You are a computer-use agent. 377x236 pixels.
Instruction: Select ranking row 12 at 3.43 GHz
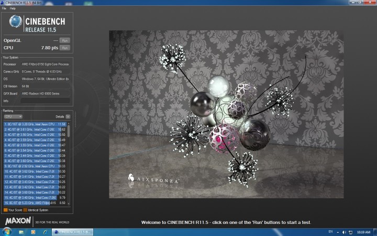(x=35, y=182)
